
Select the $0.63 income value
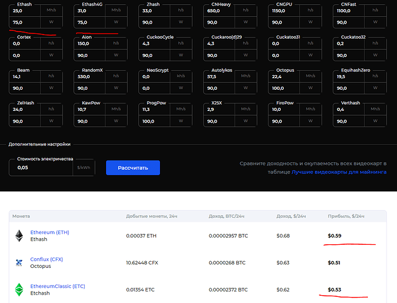point(283,263)
